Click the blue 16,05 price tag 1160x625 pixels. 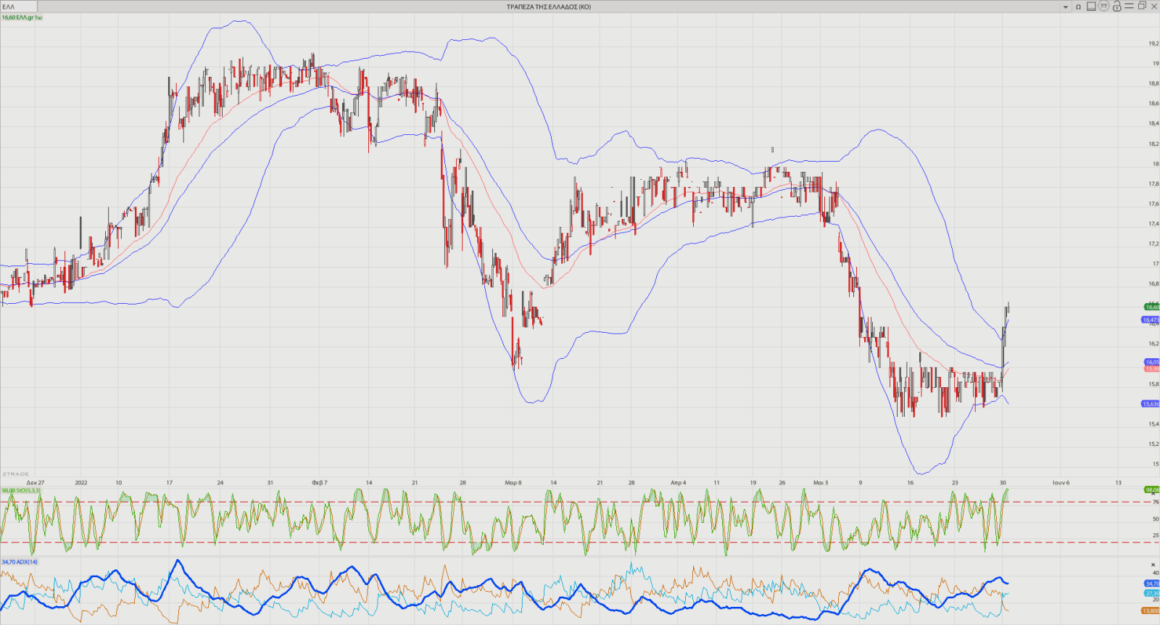tap(1152, 362)
